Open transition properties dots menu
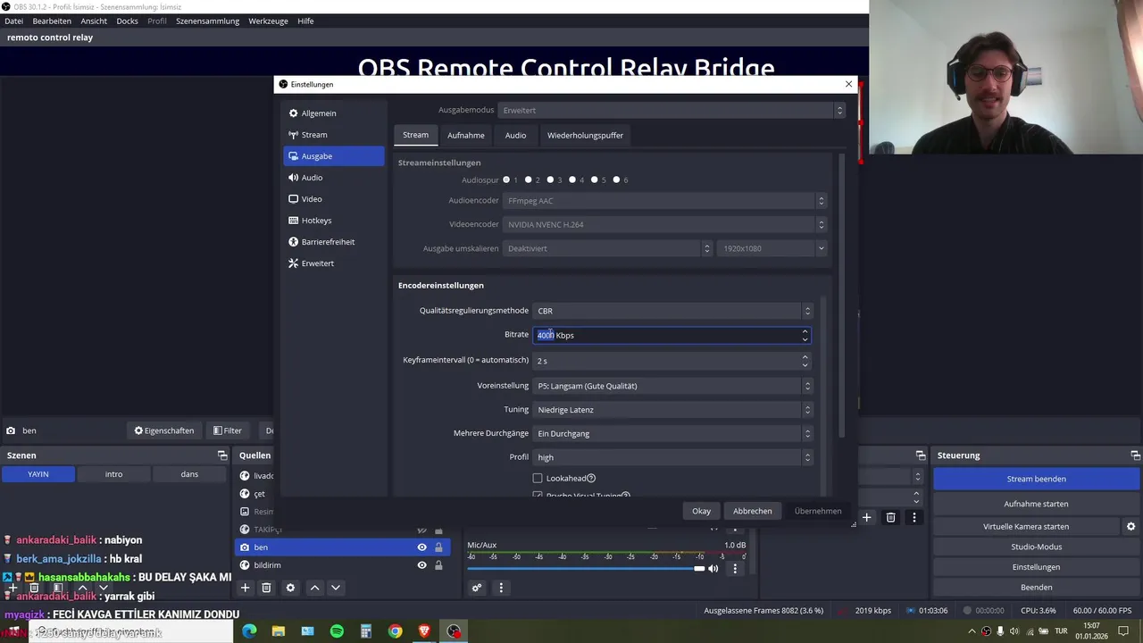The width and height of the screenshot is (1143, 643). (914, 518)
